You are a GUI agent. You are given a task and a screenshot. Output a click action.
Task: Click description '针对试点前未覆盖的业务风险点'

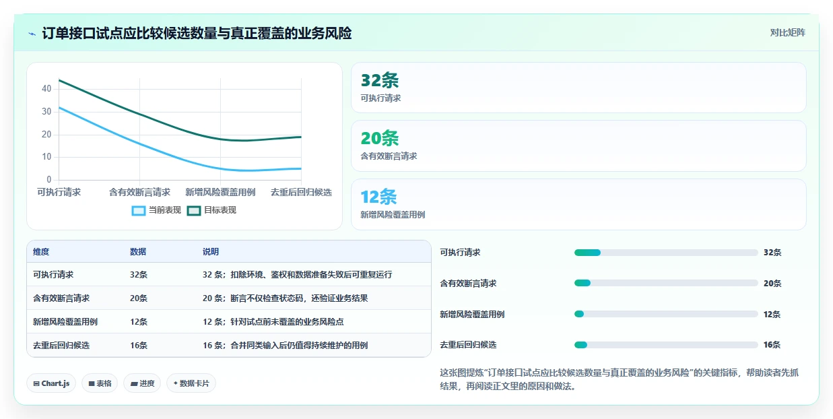pos(288,321)
